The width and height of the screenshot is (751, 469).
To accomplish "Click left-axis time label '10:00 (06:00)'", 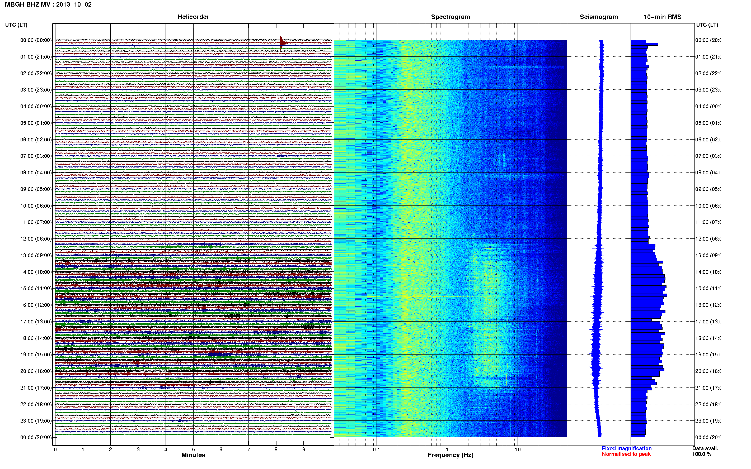I will click(x=36, y=206).
